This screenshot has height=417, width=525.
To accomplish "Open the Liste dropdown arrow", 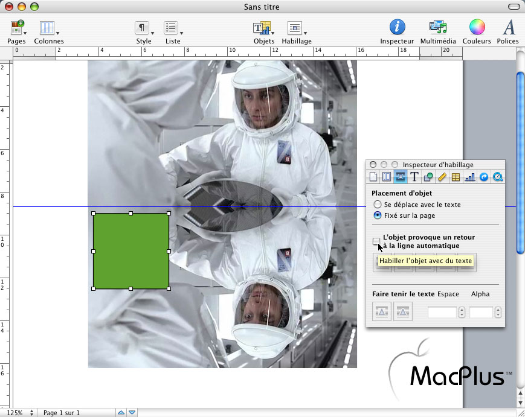I will tap(181, 33).
